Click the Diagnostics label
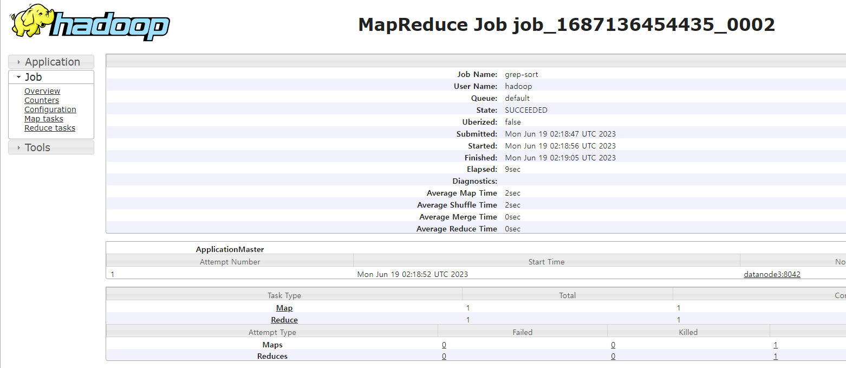This screenshot has height=368, width=846. tap(475, 181)
